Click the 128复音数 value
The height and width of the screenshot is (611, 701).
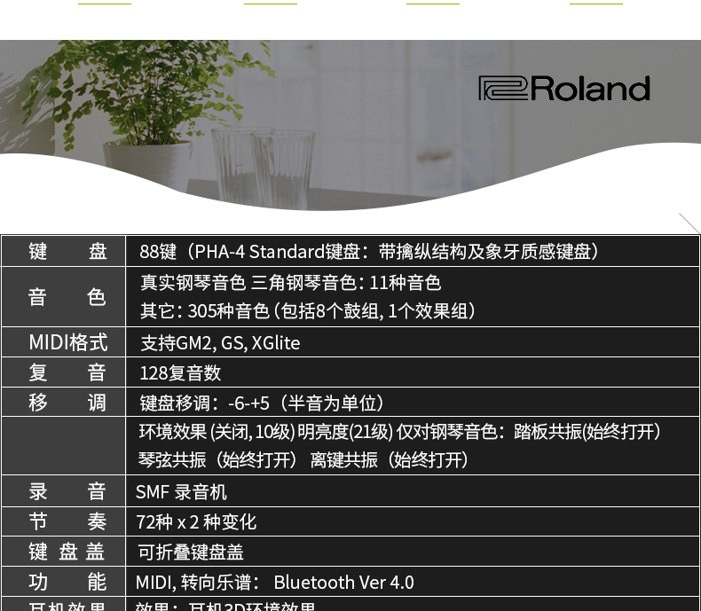tap(180, 372)
